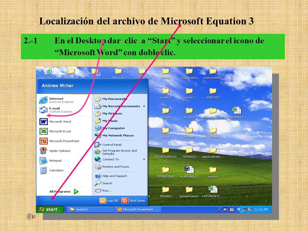Screen dimensions: 308x231
Task: Open My Music folder entry
Action: [106, 121]
